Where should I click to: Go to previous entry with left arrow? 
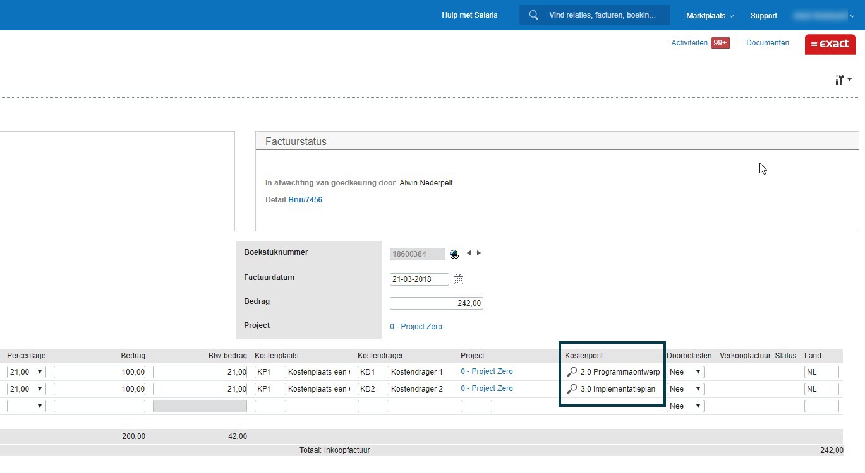(469, 253)
